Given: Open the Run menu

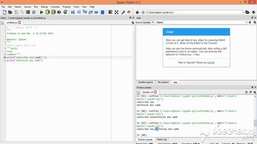Looking at the screenshot, I should point(36,7).
